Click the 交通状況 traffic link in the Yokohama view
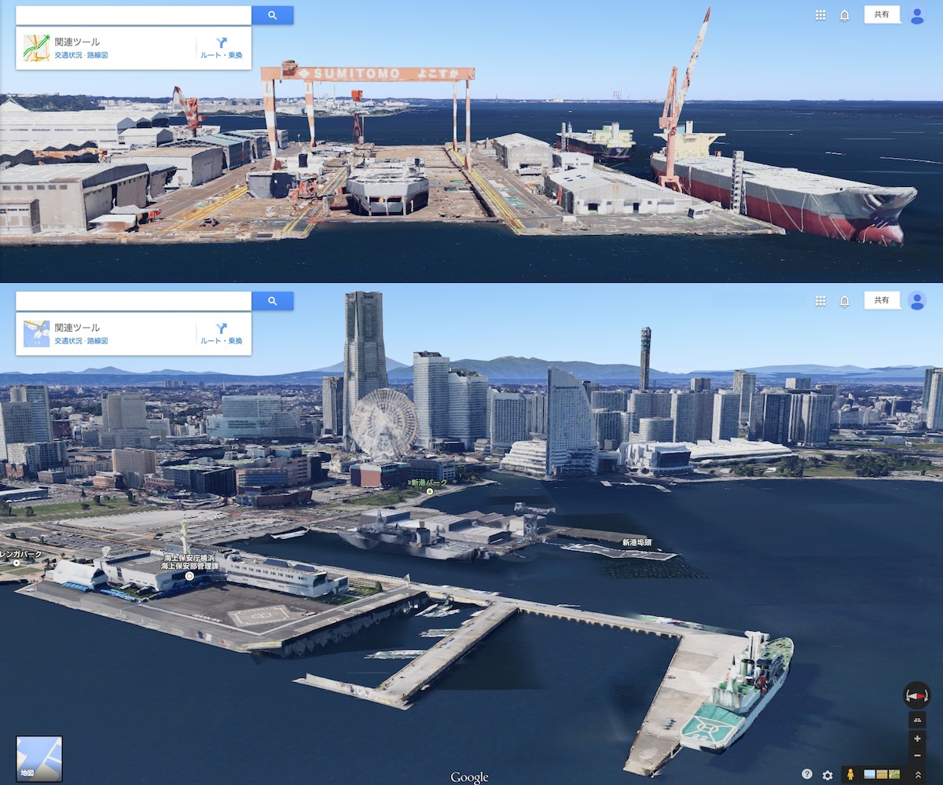Screen dimensions: 943x785 (x=68, y=341)
